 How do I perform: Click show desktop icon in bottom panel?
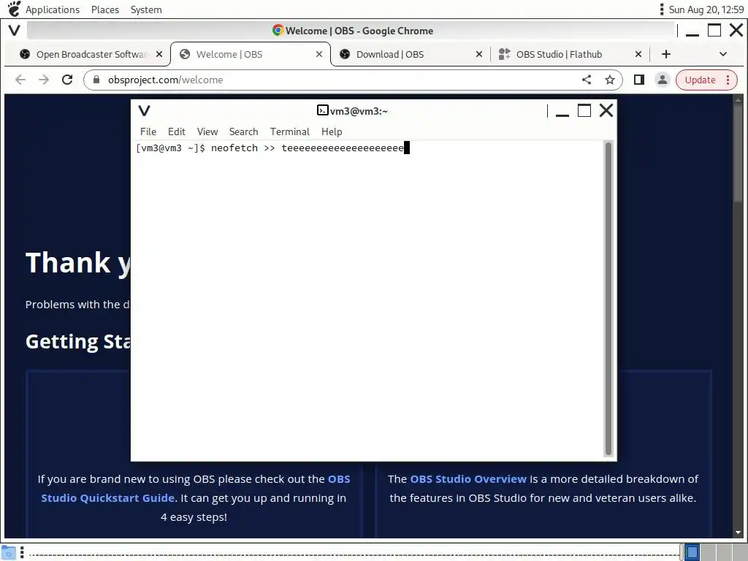click(9, 552)
